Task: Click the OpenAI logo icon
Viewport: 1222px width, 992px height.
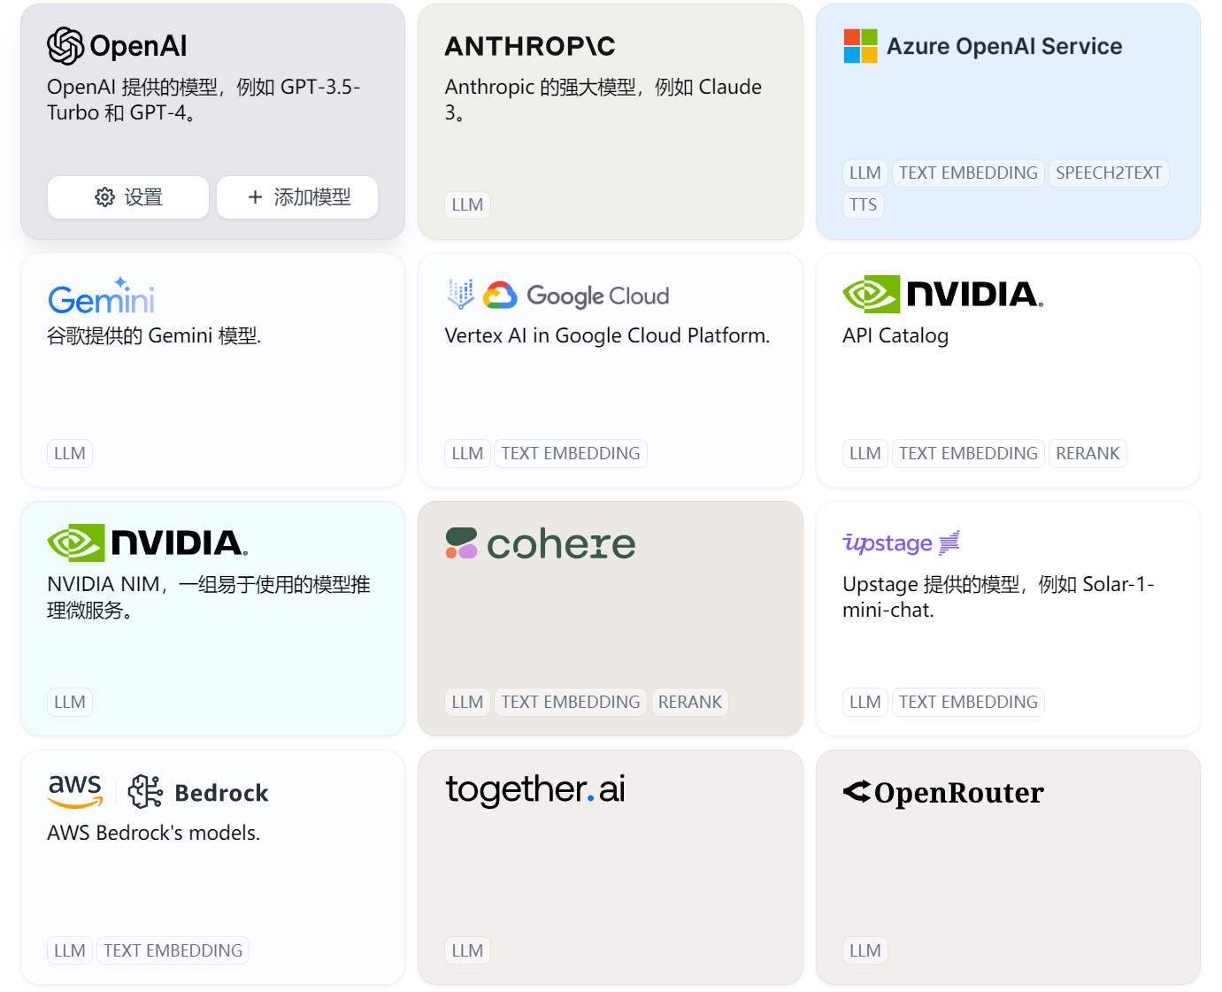Action: click(x=65, y=46)
